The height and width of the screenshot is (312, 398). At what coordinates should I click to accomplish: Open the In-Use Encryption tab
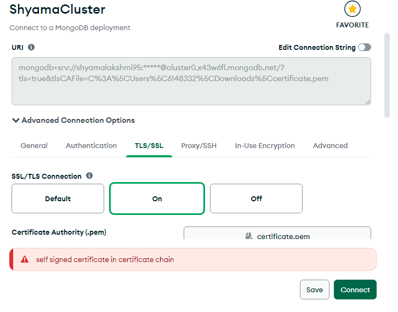click(265, 146)
